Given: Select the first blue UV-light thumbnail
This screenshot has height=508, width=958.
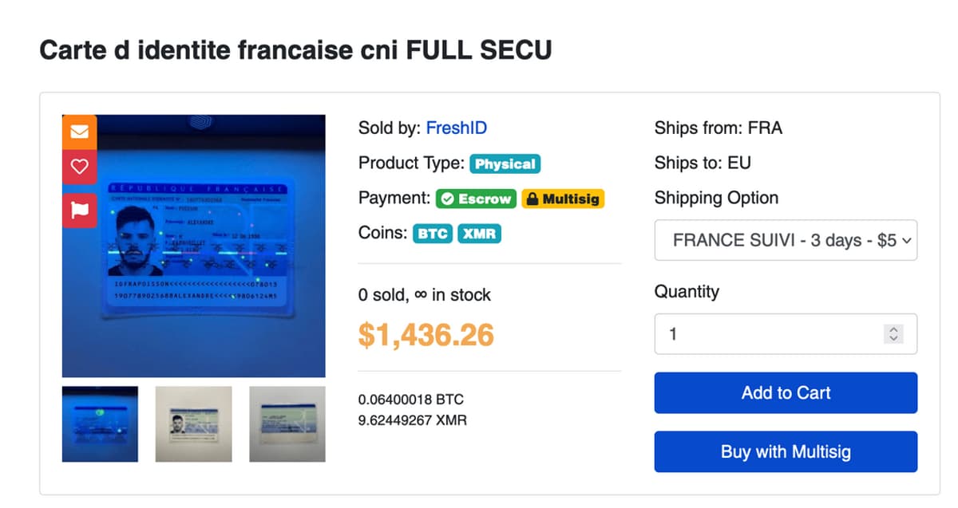Looking at the screenshot, I should pyautogui.click(x=100, y=423).
